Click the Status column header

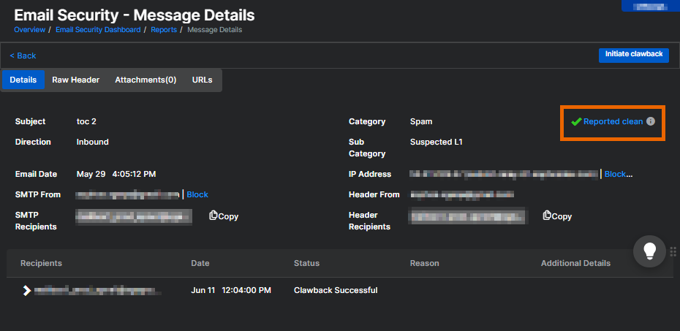[x=306, y=263]
